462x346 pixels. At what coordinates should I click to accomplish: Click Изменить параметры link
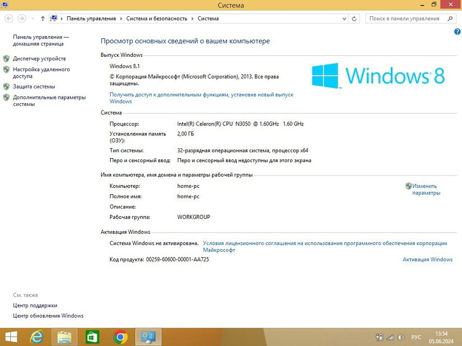pyautogui.click(x=426, y=189)
